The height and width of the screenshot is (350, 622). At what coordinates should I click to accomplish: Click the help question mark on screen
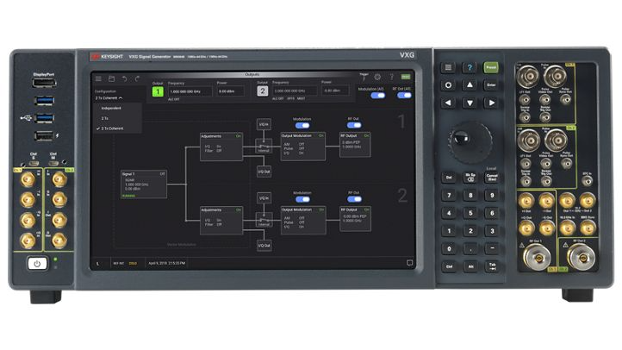pos(391,78)
